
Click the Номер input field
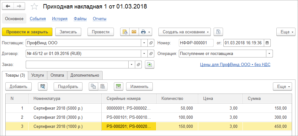[196, 43]
